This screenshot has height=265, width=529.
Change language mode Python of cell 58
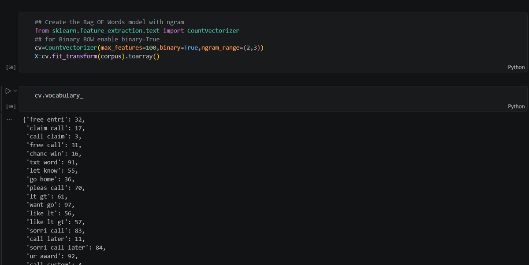pyautogui.click(x=516, y=67)
